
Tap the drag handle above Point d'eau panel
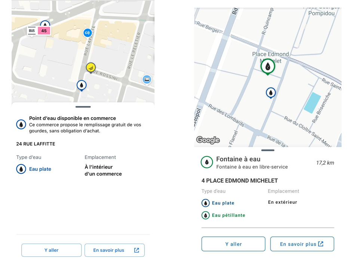83,107
